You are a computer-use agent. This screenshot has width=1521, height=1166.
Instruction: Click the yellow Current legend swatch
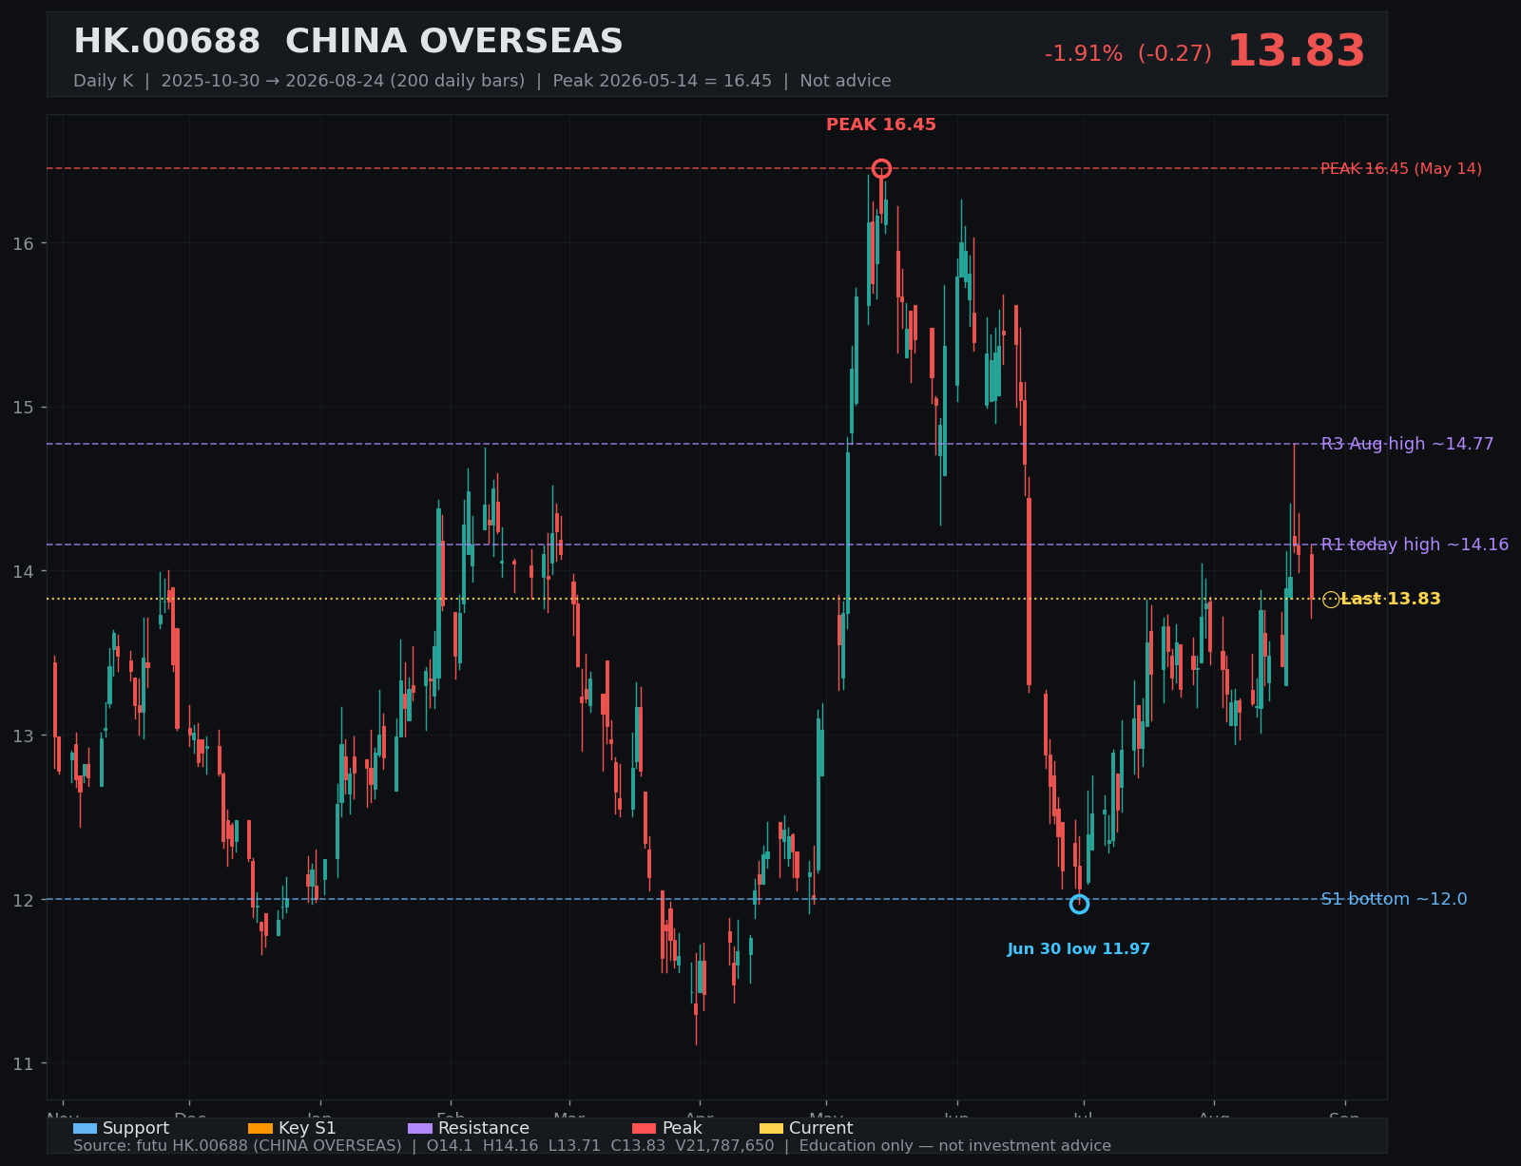pyautogui.click(x=771, y=1128)
